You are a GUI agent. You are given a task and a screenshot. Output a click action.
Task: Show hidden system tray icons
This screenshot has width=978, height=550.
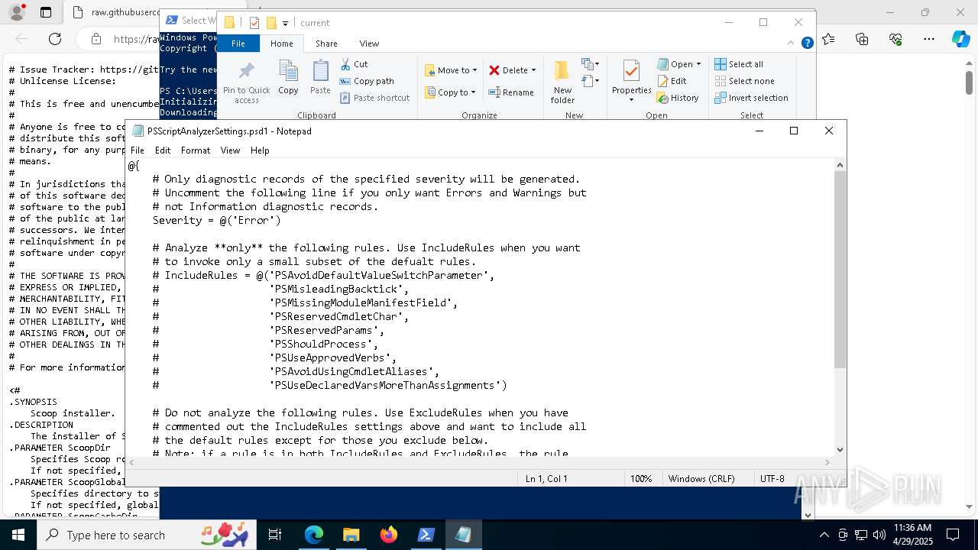tap(824, 535)
